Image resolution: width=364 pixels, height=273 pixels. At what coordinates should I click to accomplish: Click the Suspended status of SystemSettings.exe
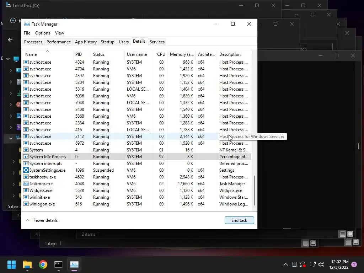click(103, 170)
